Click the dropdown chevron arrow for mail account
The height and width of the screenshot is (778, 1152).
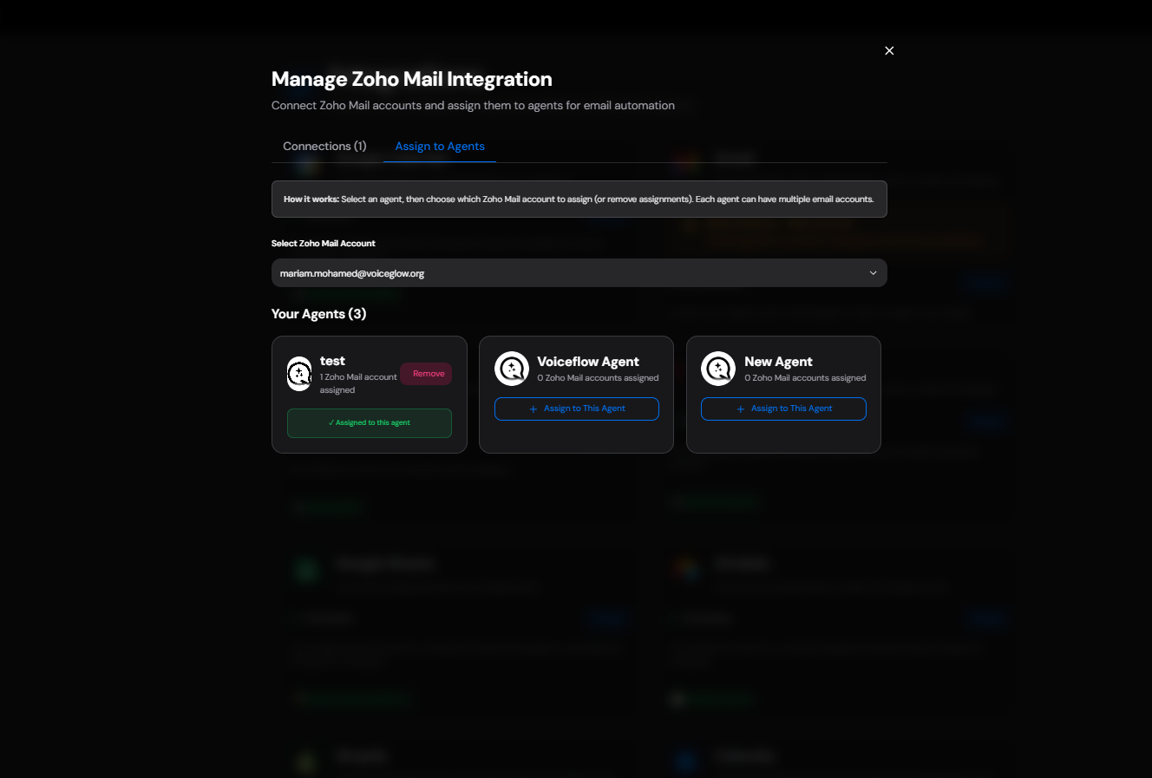click(x=874, y=273)
